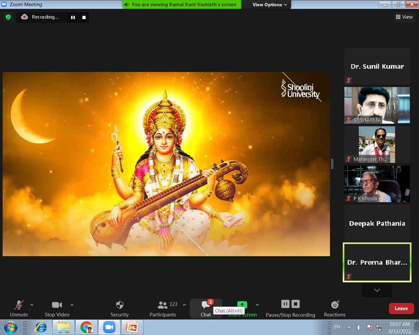Click the Pause/Stop Recording button in bottom toolbar

(290, 309)
